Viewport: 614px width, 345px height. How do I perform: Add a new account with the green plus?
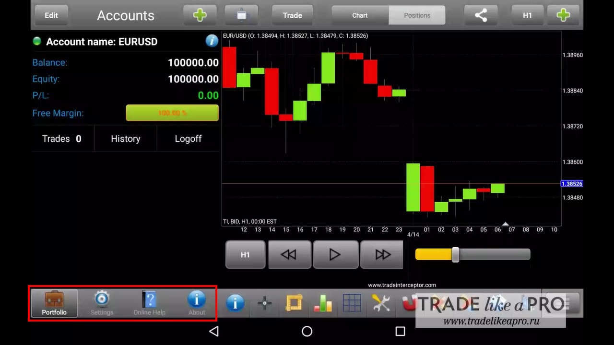click(x=200, y=15)
